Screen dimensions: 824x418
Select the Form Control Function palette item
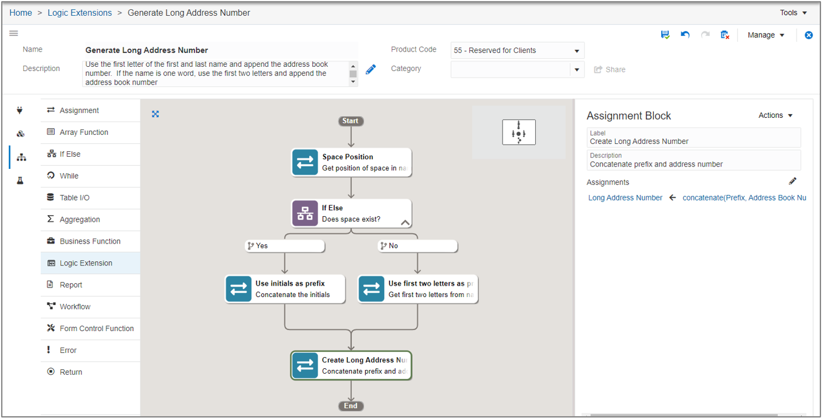click(x=91, y=329)
